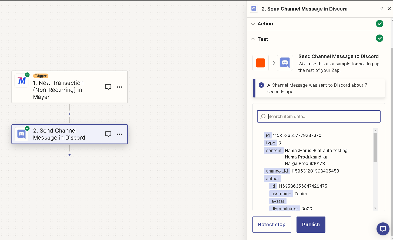Click the Discord destination icon in Test
The image size is (393, 240).
[285, 63]
